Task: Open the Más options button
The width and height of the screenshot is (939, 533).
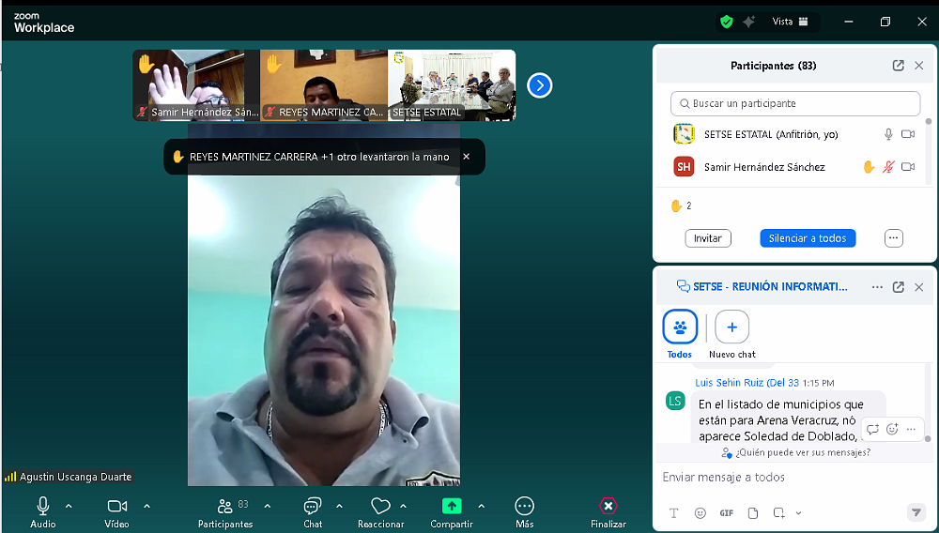Action: (524, 507)
